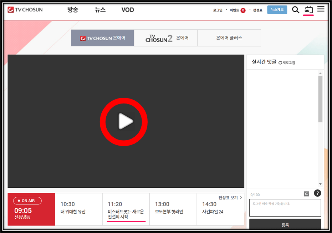This screenshot has width=332, height=233.
Task: Open the 뉴스 section
Action: 100,10
